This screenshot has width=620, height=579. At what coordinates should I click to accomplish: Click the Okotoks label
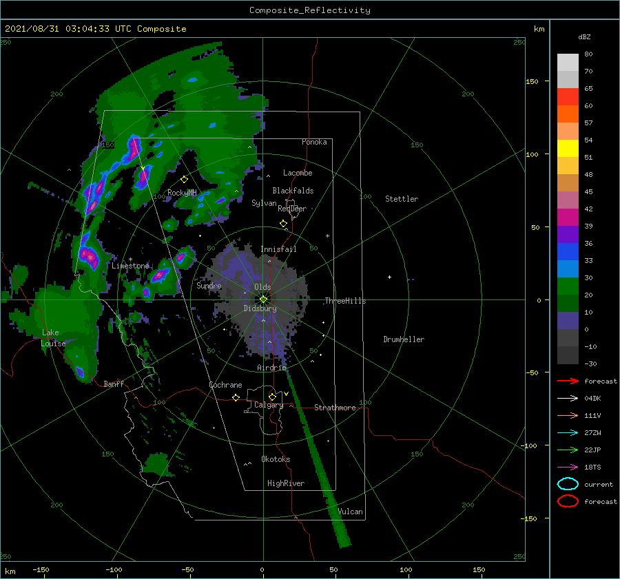coord(276,459)
